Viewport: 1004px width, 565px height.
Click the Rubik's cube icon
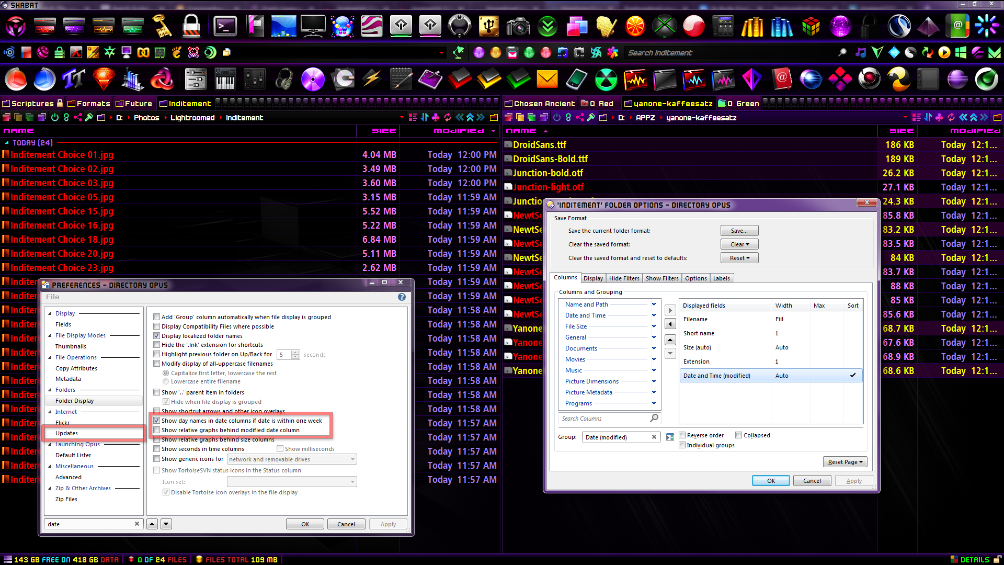811,26
